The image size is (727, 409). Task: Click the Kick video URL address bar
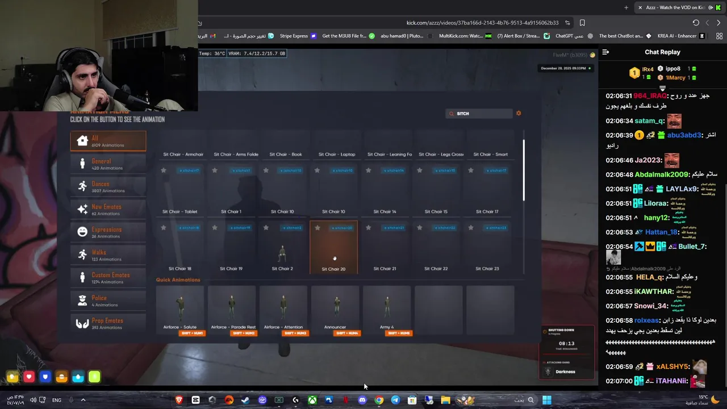pyautogui.click(x=483, y=23)
